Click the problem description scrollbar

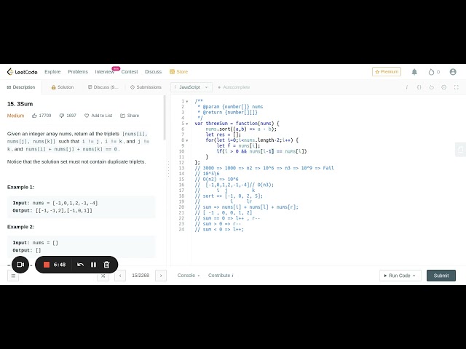(165, 118)
